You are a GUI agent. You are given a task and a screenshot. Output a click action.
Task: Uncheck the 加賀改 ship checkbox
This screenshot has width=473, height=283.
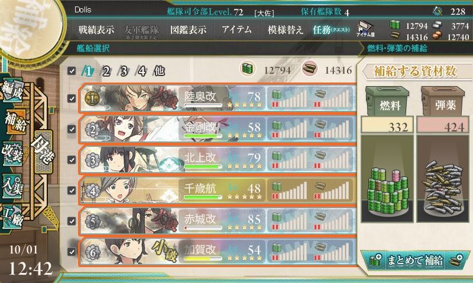[x=72, y=251]
